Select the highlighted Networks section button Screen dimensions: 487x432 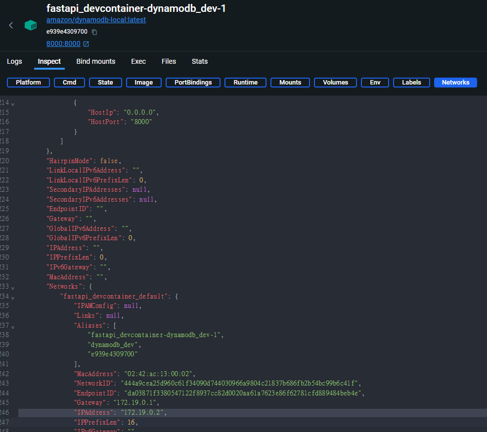[x=455, y=83]
